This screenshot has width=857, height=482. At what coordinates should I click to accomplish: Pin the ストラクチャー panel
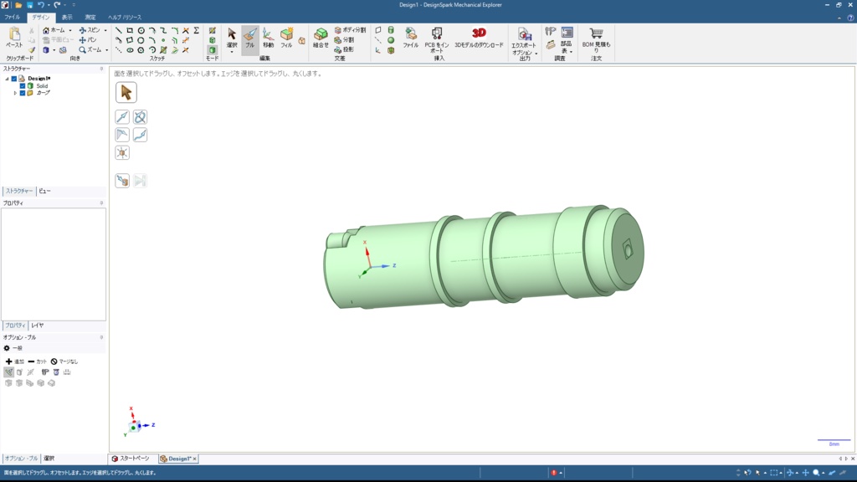pyautogui.click(x=101, y=69)
